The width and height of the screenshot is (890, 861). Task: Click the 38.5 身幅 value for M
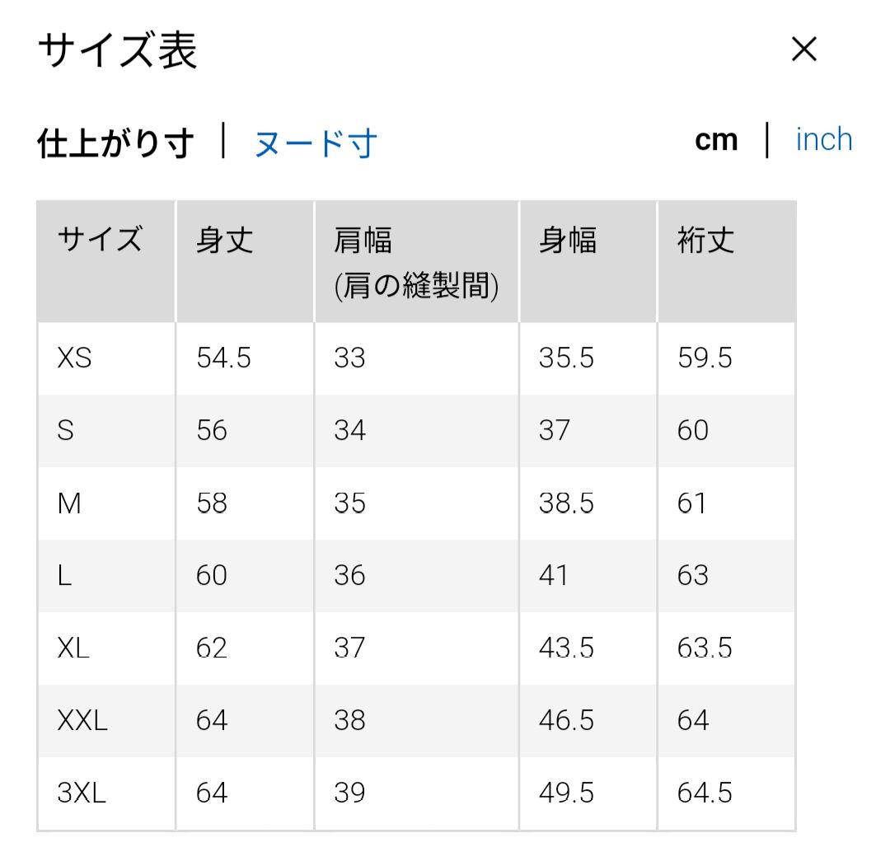[566, 503]
